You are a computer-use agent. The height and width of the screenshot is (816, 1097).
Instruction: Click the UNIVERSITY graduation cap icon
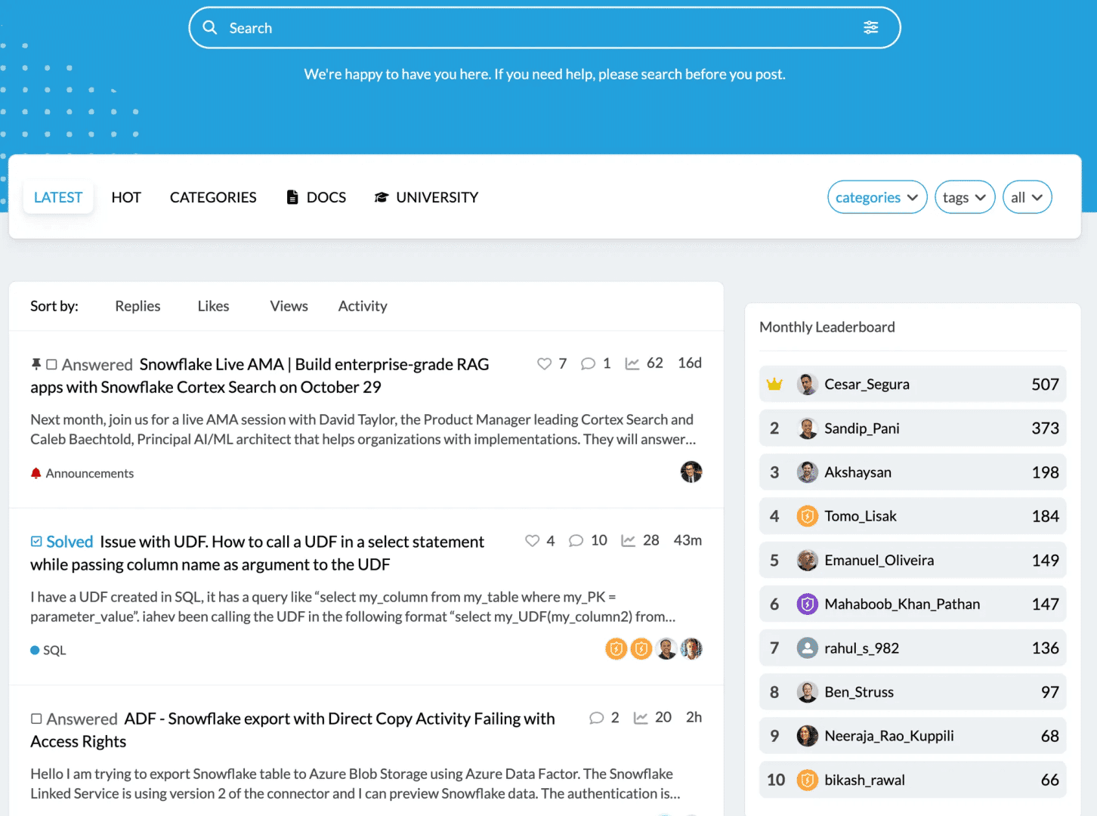(x=382, y=197)
